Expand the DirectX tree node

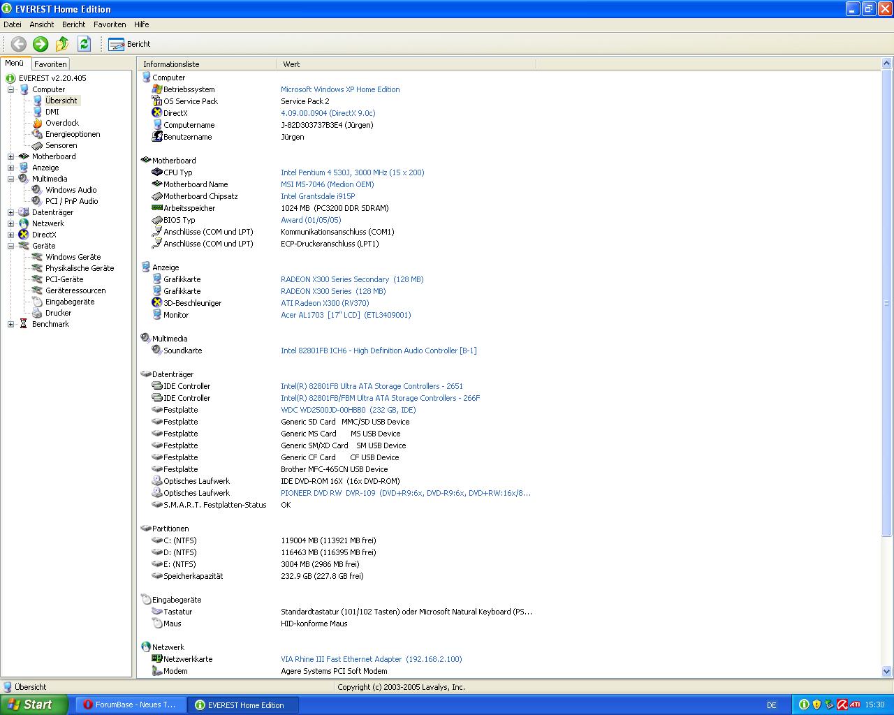coord(10,235)
